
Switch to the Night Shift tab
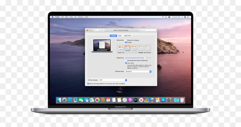pyautogui.click(x=128, y=36)
